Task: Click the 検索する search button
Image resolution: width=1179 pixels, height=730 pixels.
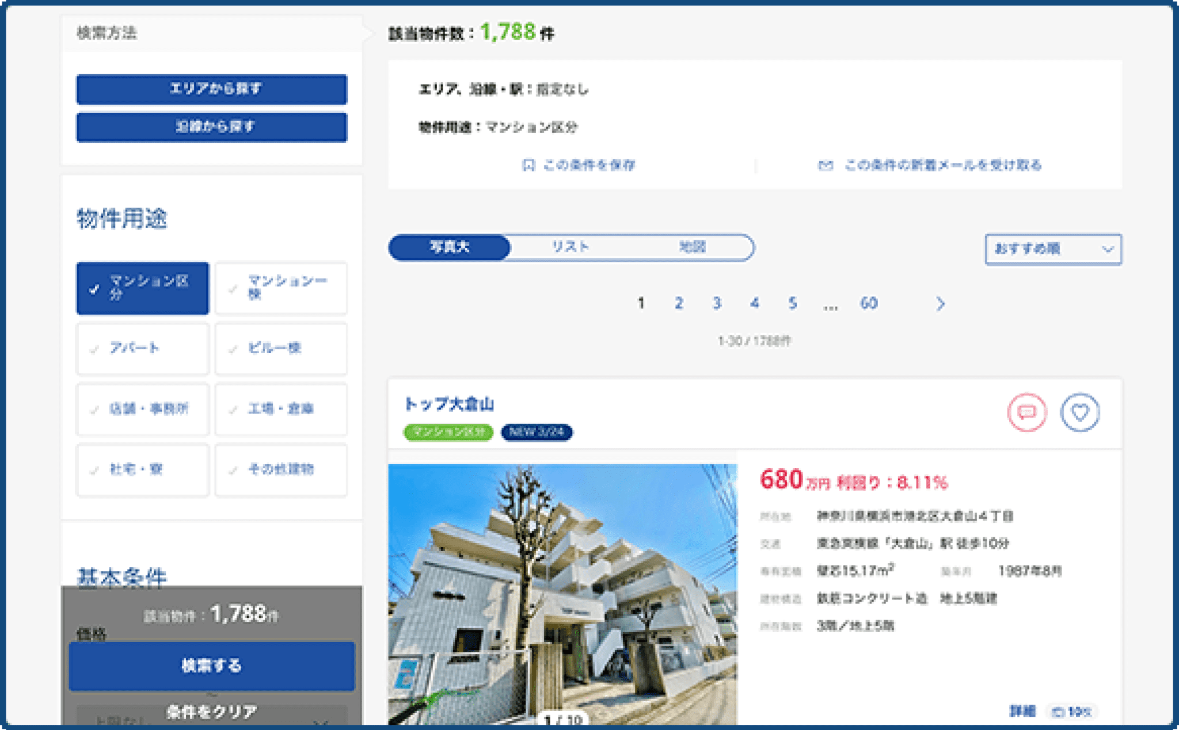Action: 211,666
